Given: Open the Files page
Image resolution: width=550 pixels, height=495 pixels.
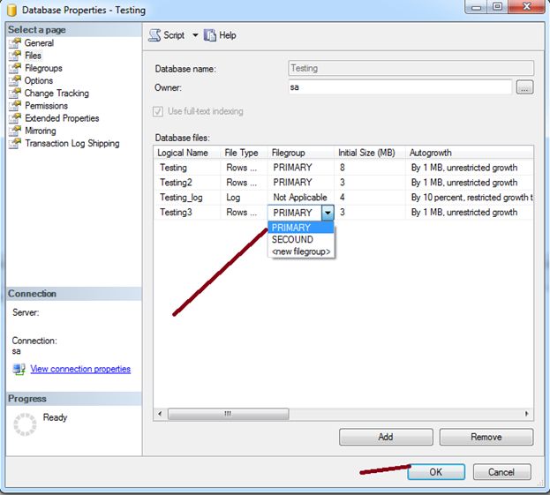Looking at the screenshot, I should pos(33,56).
